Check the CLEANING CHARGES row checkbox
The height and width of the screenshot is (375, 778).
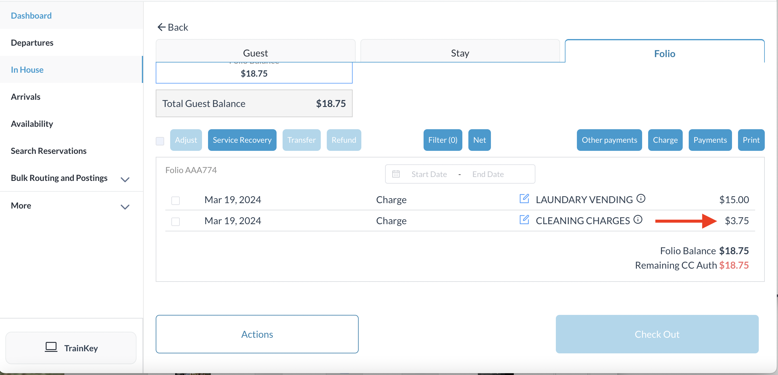pyautogui.click(x=176, y=222)
